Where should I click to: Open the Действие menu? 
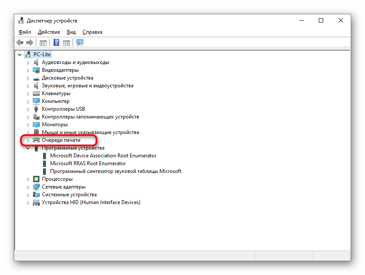tap(49, 32)
